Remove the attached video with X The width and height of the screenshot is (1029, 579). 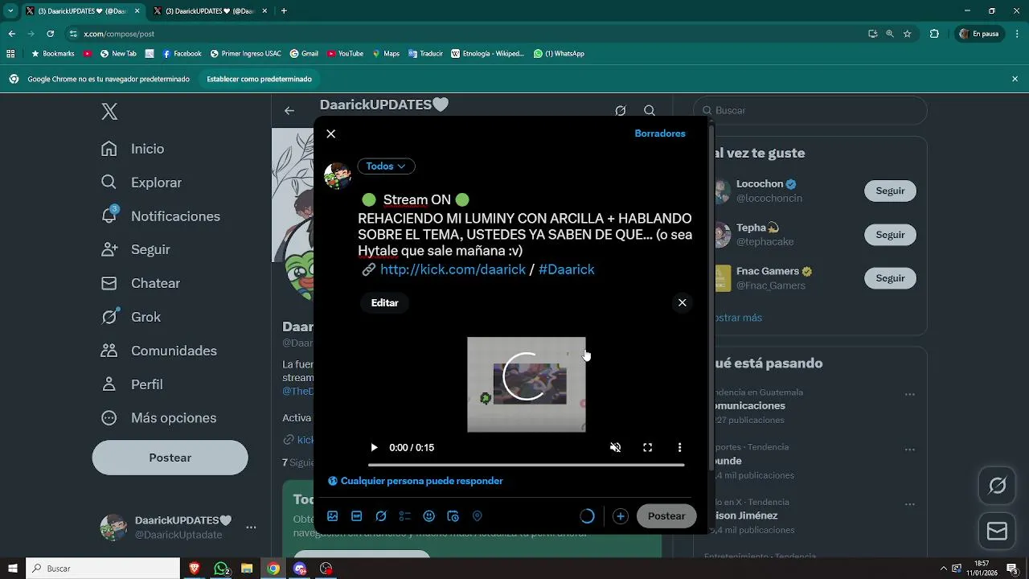click(x=682, y=303)
